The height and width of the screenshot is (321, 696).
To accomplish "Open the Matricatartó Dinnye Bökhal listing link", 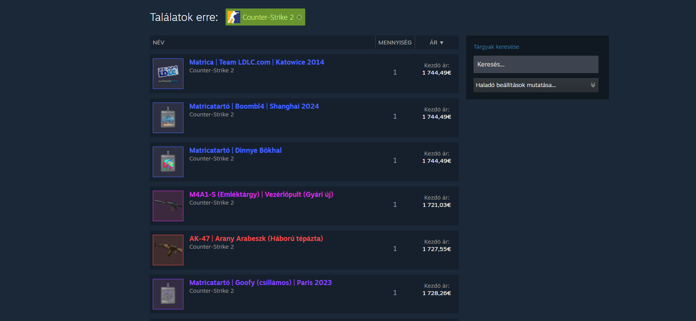I will coord(235,150).
